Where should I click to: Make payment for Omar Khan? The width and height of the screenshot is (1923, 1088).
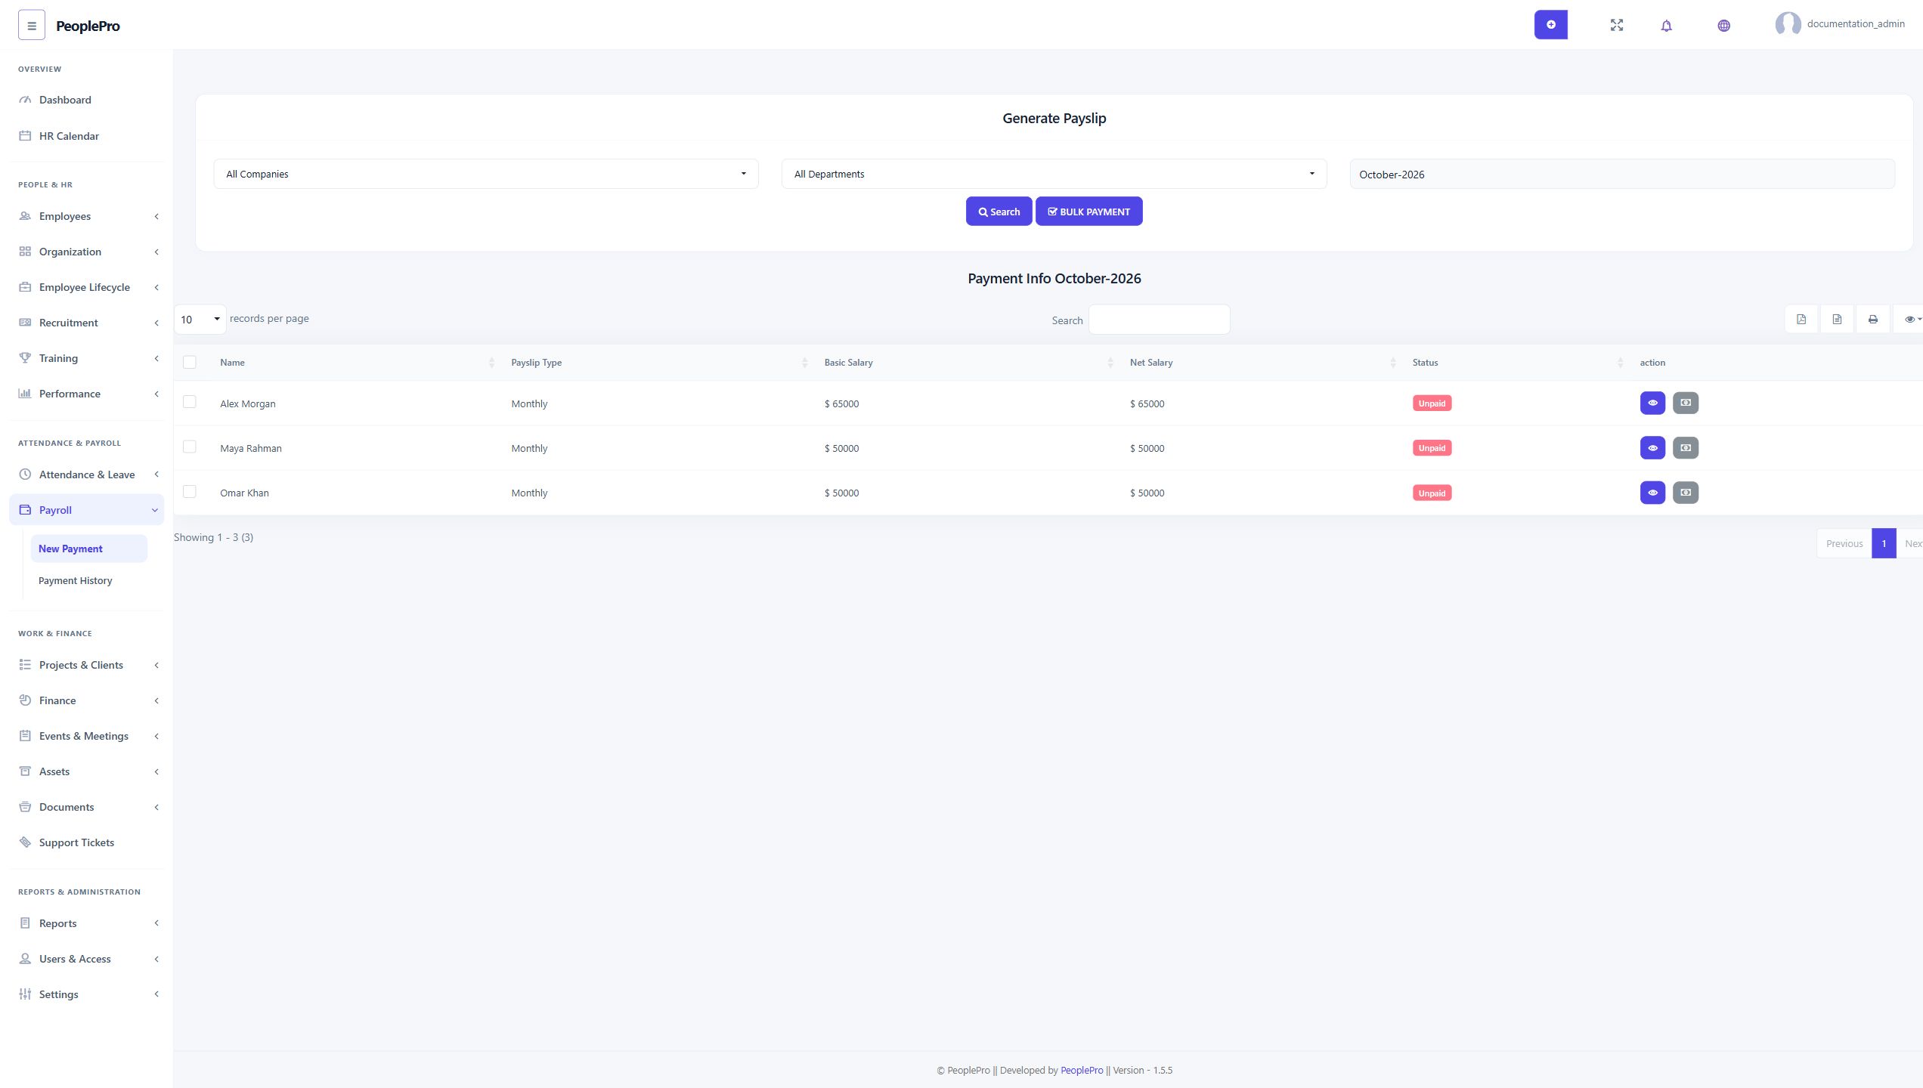point(1686,493)
